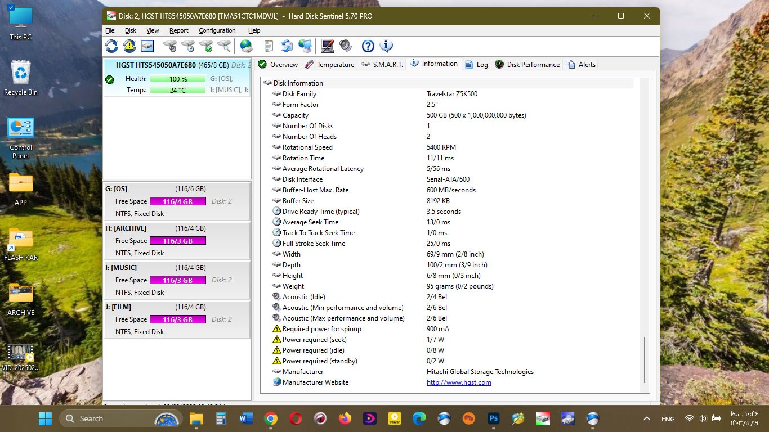Switch to the Disk Performance tab

click(527, 65)
